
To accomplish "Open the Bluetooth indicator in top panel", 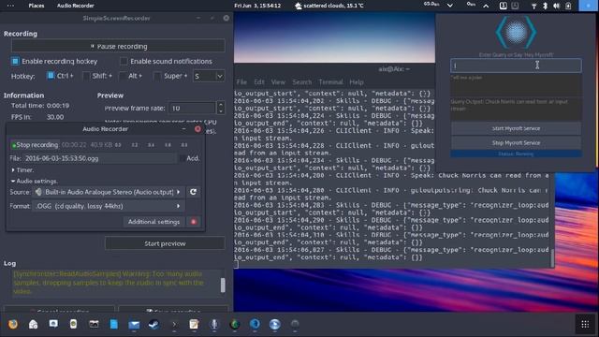I will [x=545, y=6].
